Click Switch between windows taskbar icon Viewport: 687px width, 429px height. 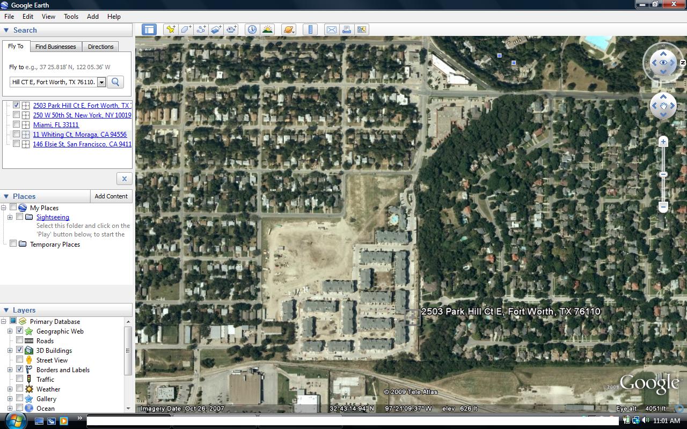tap(52, 421)
